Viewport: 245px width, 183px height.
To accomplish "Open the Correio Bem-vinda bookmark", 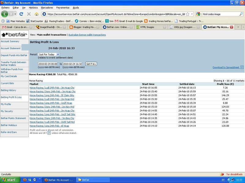I will [x=89, y=21].
